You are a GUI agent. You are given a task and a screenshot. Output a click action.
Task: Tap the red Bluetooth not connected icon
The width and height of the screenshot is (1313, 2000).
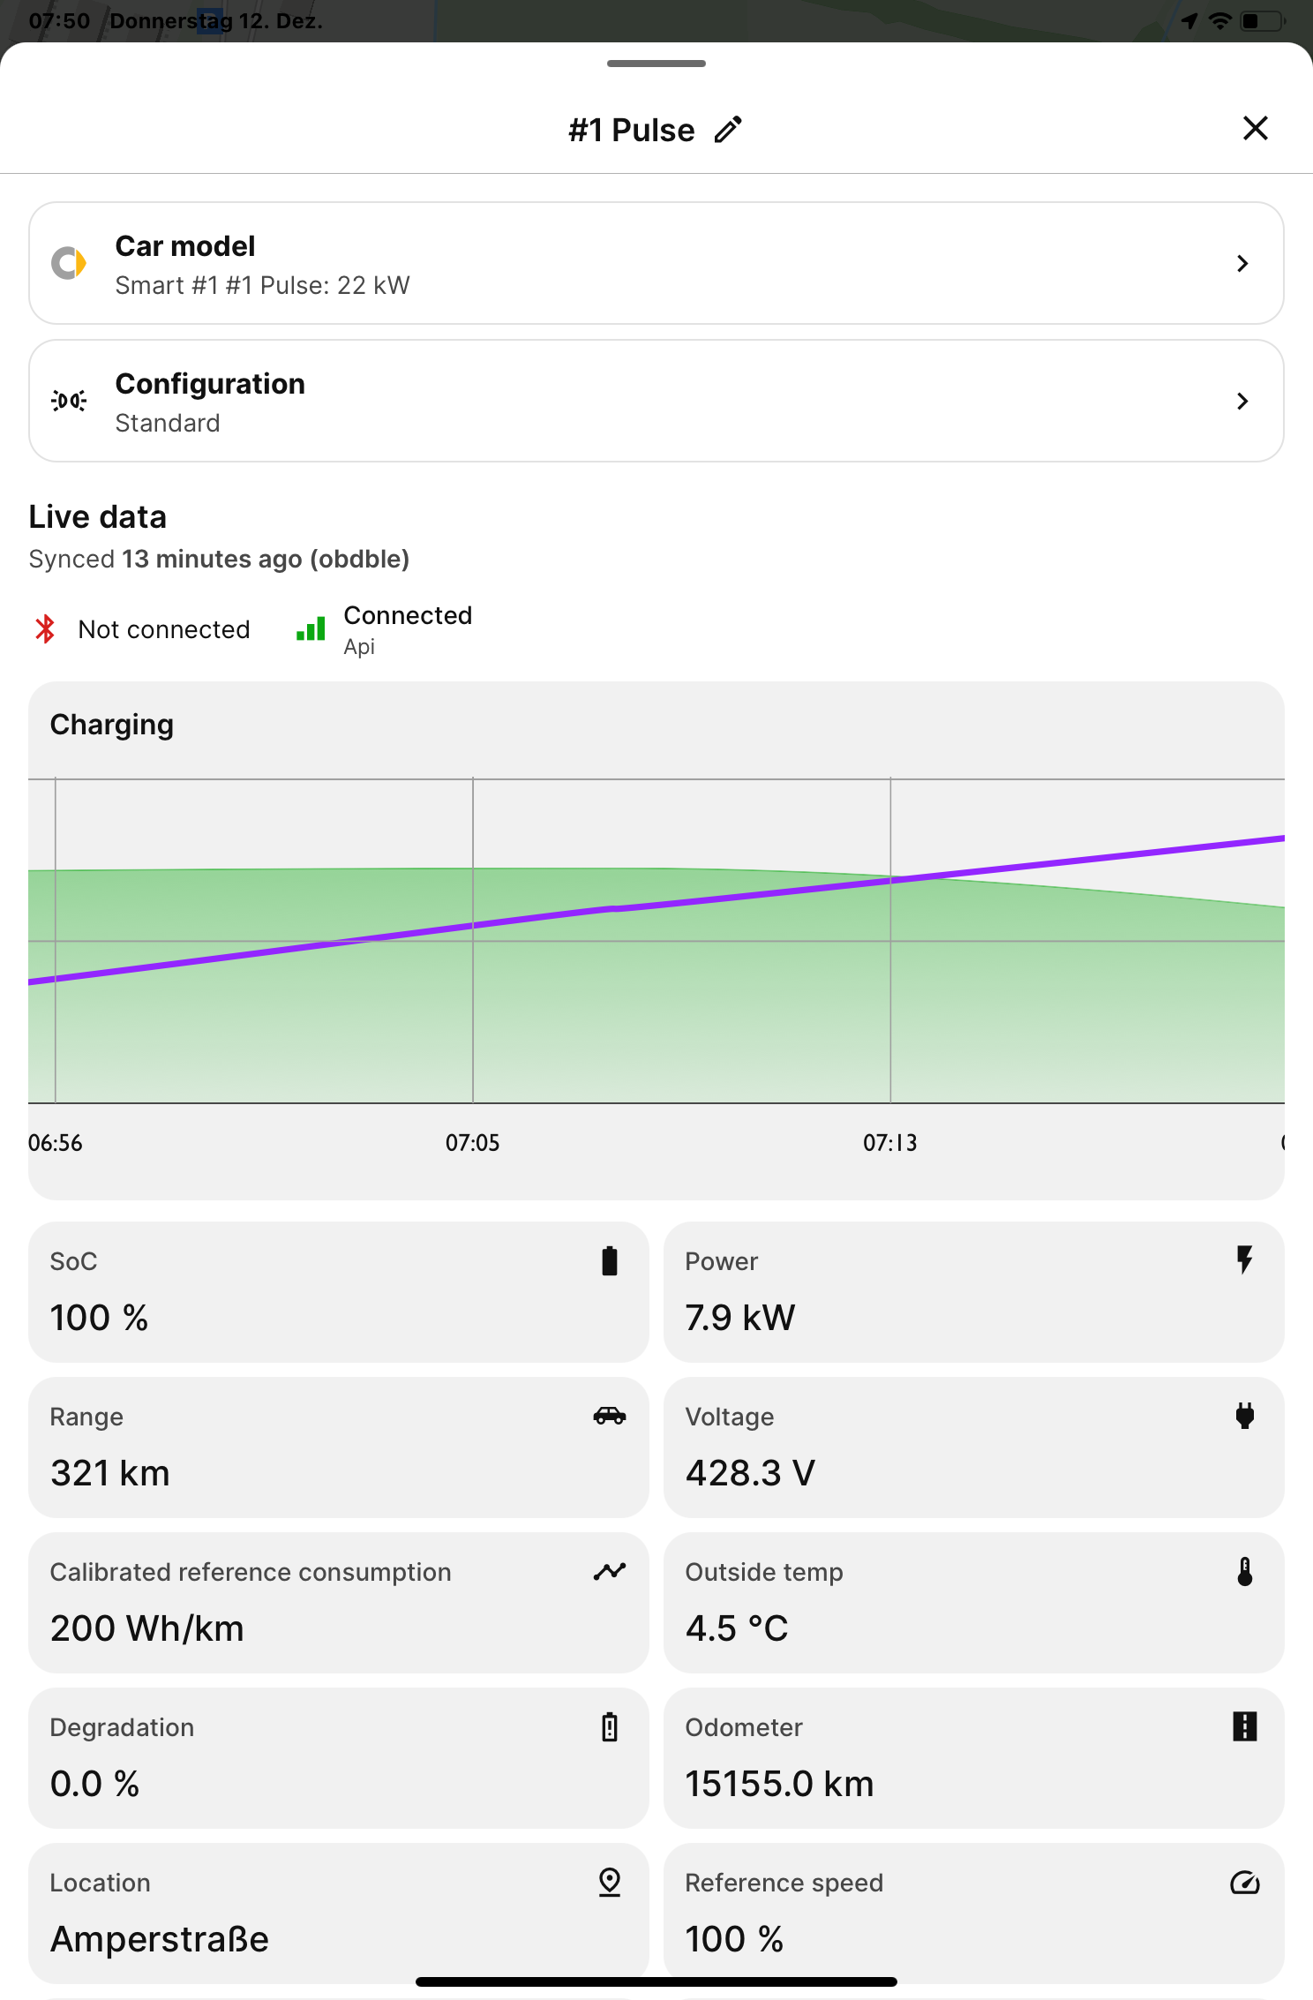pos(45,629)
